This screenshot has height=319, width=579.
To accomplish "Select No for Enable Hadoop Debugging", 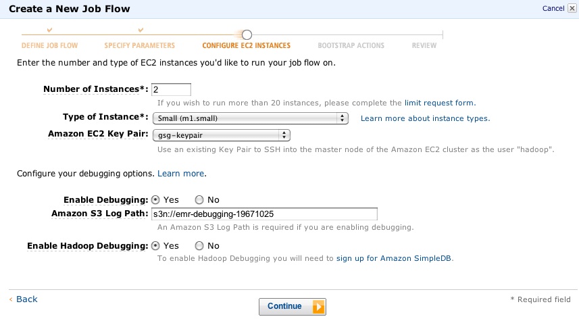I will tap(199, 246).
